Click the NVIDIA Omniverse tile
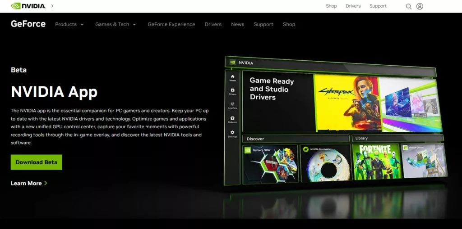The width and height of the screenshot is (462, 229). tap(326, 163)
